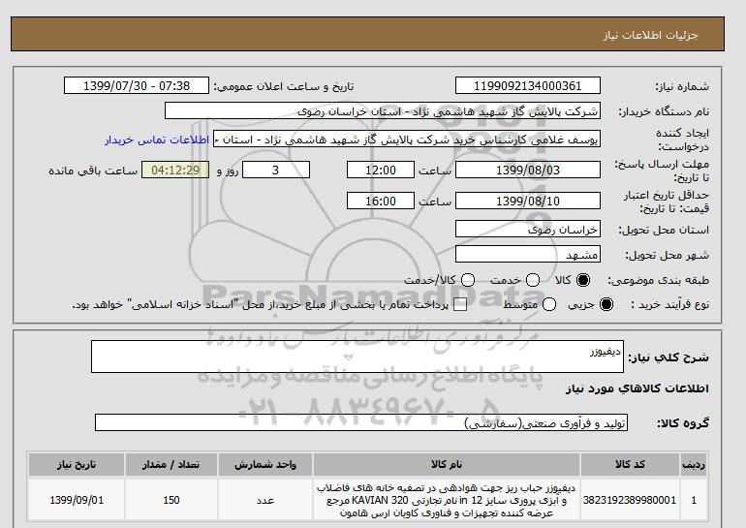Click the اطلاعات کالاهای مورد نیاز heading
Viewport: 746px width, 528px height.
click(x=637, y=388)
